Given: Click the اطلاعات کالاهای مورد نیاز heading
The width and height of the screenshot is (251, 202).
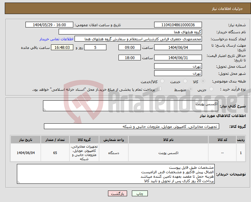Looking at the screenshot, I should [x=223, y=116].
